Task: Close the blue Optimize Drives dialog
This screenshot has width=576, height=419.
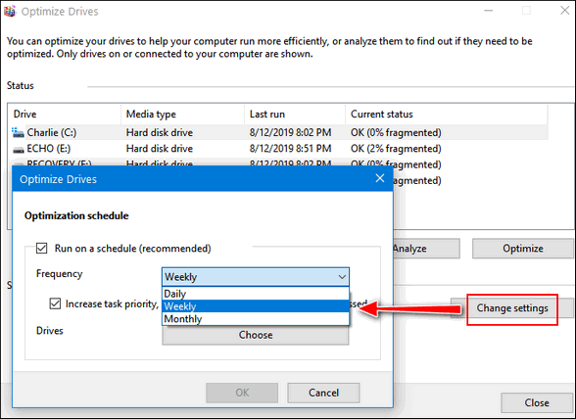Action: [380, 178]
